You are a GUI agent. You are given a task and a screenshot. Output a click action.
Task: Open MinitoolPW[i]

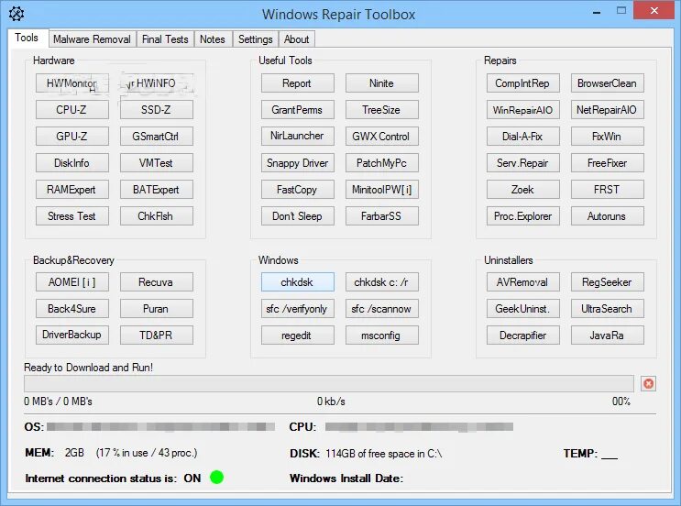(x=382, y=190)
